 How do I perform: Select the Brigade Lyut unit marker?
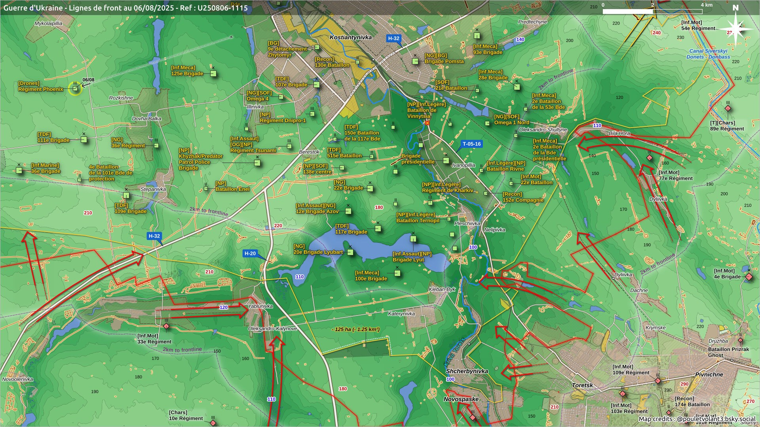(413, 239)
